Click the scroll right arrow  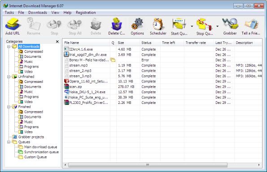click(259, 165)
